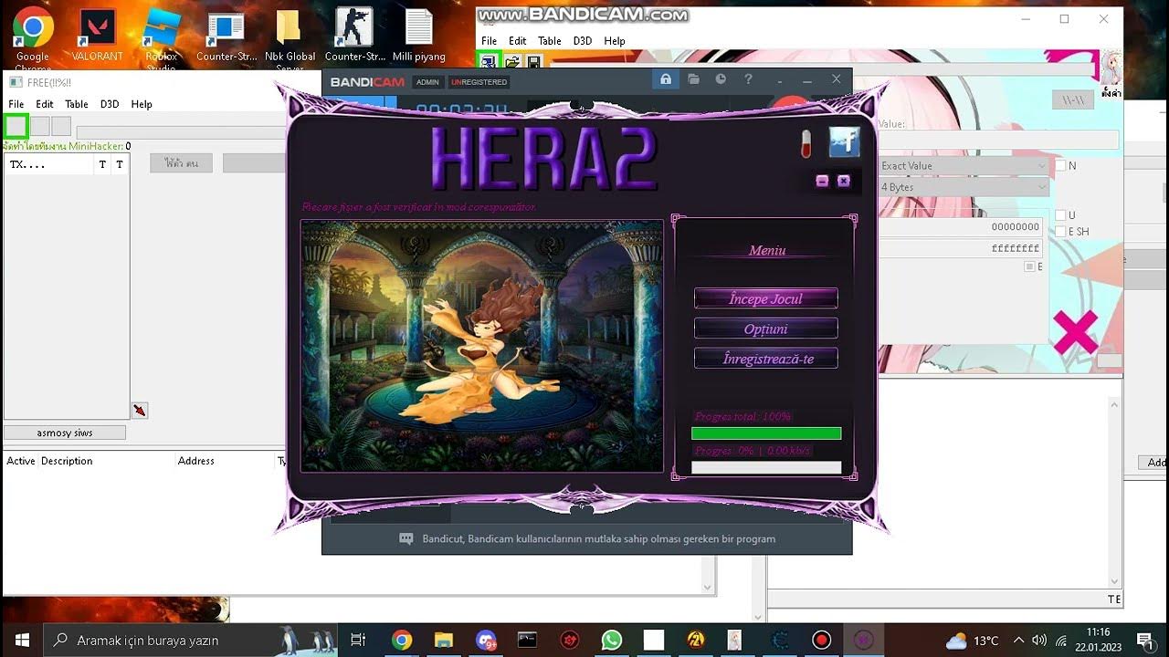Viewport: 1169px width, 657px height.
Task: Click the open folder icon in the right window toolbar
Action: [x=512, y=61]
